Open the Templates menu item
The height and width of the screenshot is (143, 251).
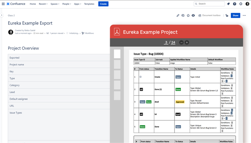coord(89,4)
